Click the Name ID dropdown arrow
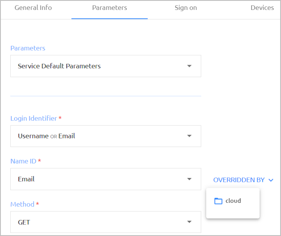 (189, 179)
